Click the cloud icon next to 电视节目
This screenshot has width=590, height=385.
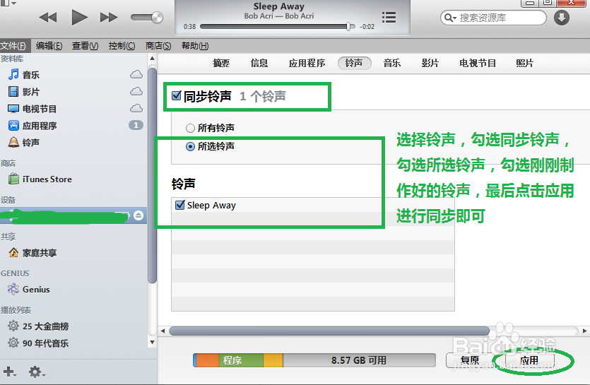tap(136, 108)
